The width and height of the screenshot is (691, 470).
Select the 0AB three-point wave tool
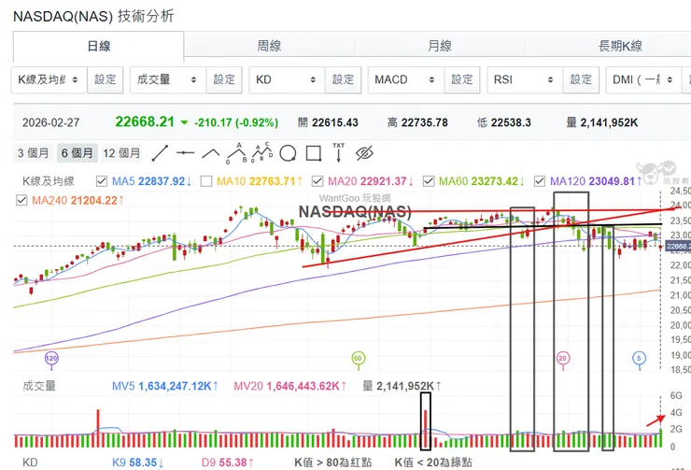click(236, 153)
